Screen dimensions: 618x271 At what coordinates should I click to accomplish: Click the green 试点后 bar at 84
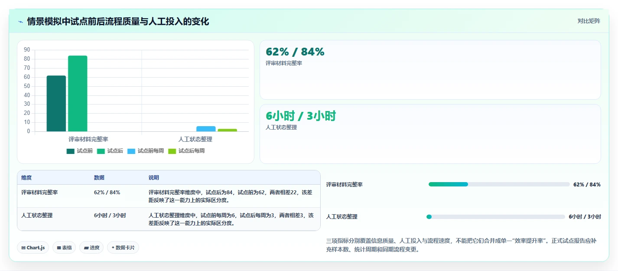[x=78, y=94]
